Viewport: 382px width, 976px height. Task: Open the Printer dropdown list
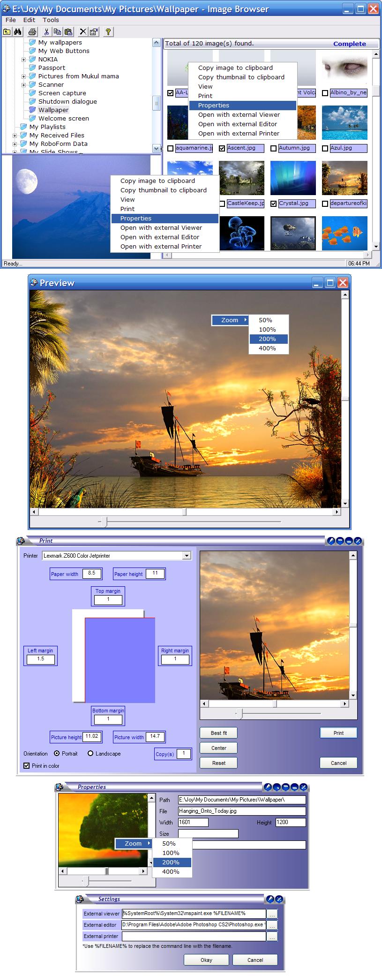(x=187, y=556)
